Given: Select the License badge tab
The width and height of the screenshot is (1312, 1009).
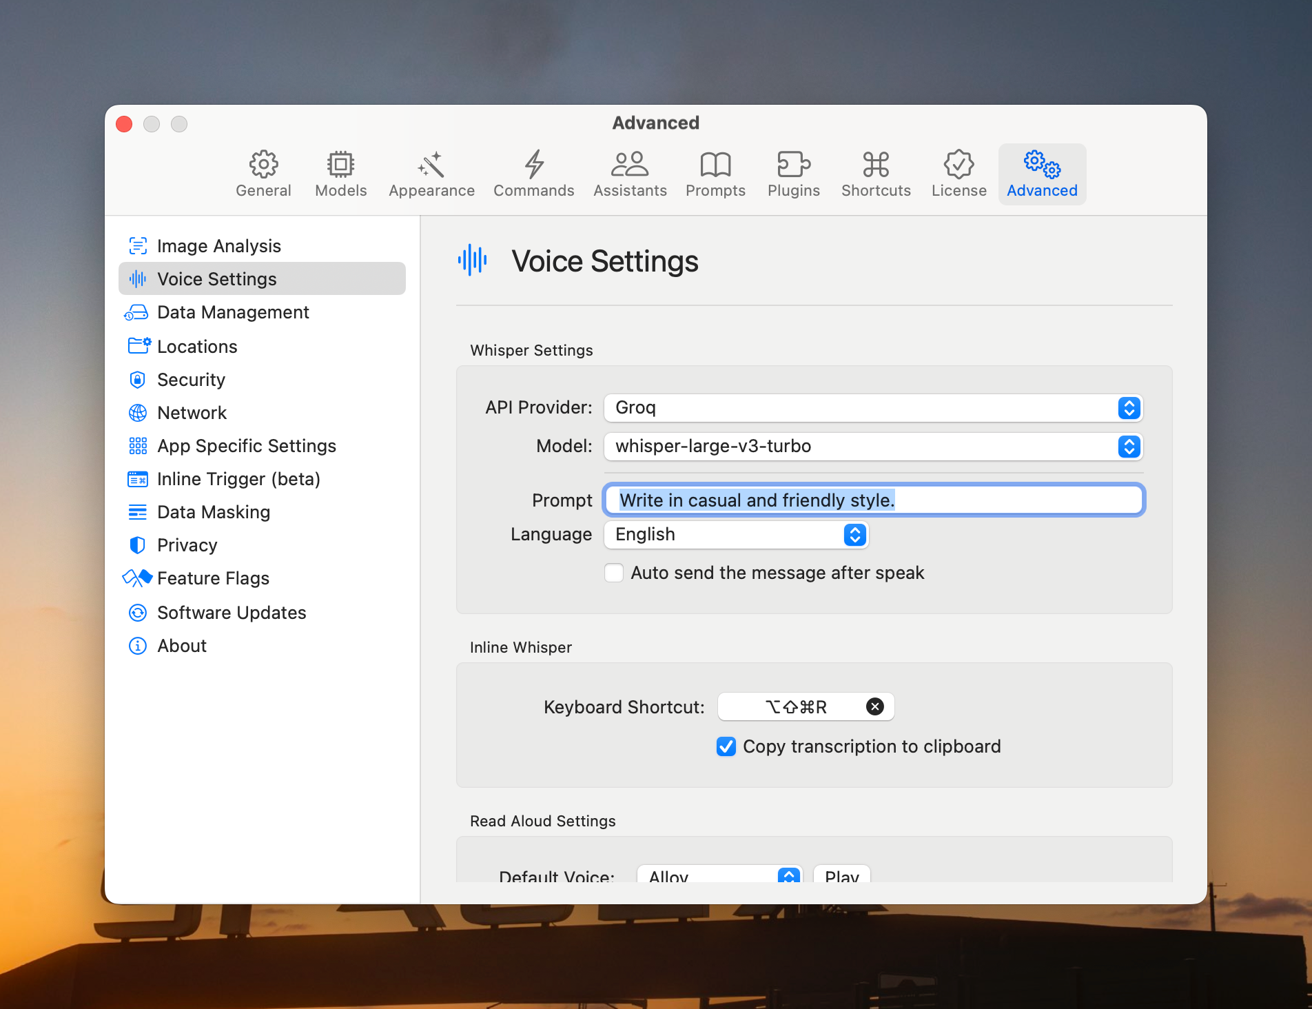Looking at the screenshot, I should pyautogui.click(x=959, y=174).
